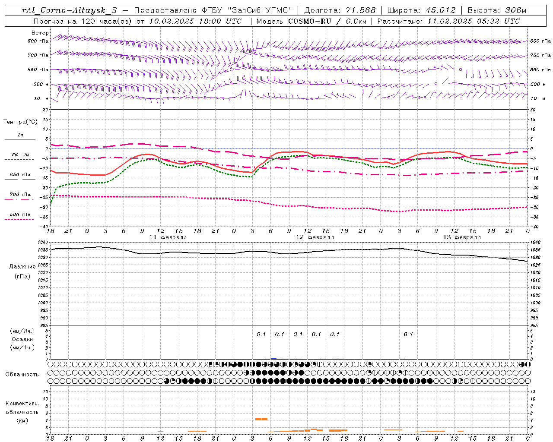Click the 11 февраля date label

pyautogui.click(x=168, y=237)
